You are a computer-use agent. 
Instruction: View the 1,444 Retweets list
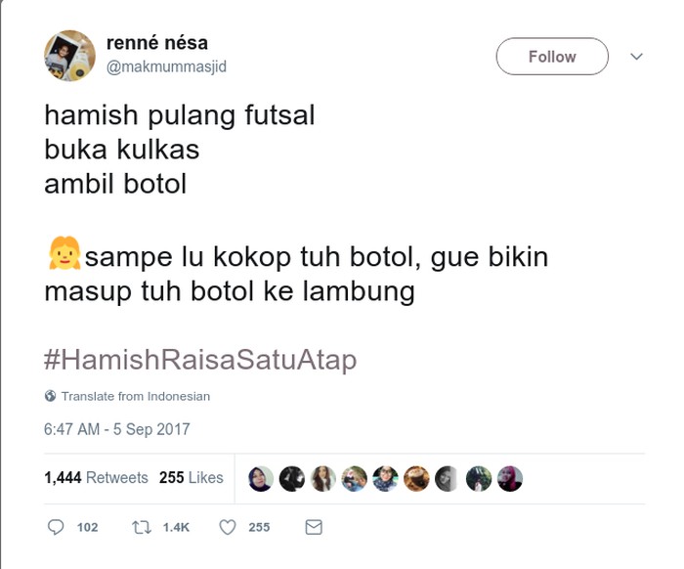tap(96, 478)
